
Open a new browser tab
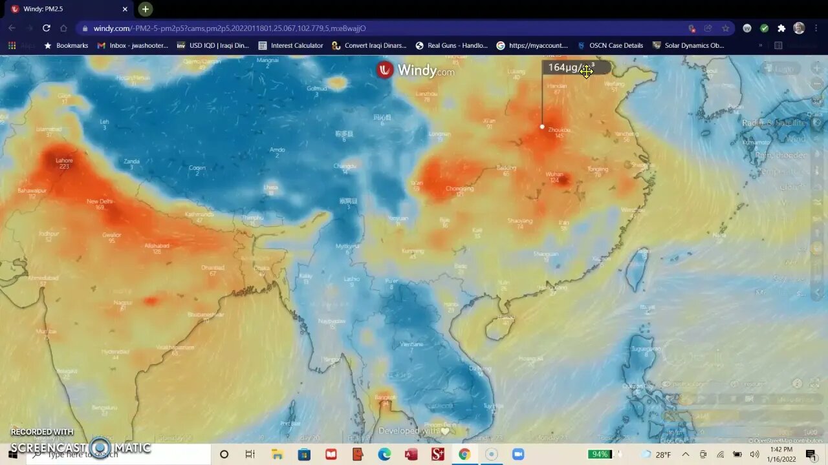click(145, 9)
